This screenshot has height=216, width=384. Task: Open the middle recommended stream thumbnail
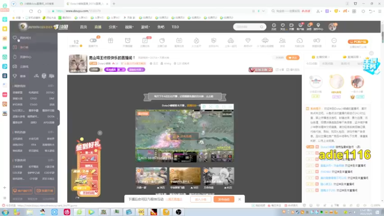(185, 176)
